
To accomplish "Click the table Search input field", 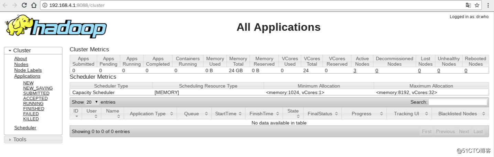I will (458, 102).
